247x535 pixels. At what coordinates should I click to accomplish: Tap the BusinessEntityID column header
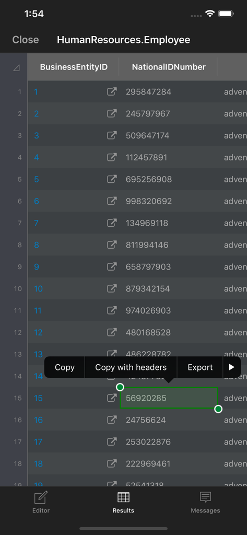[x=74, y=67]
